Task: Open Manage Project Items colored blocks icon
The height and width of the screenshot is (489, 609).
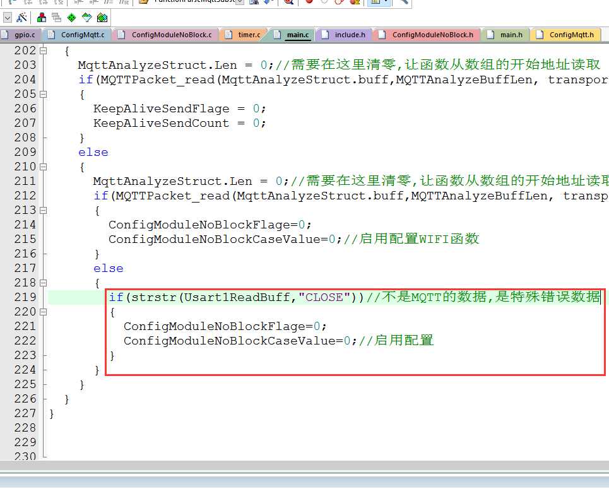Action: point(41,18)
